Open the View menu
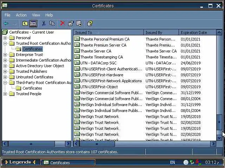The height and width of the screenshot is (168, 225). pos(36,15)
